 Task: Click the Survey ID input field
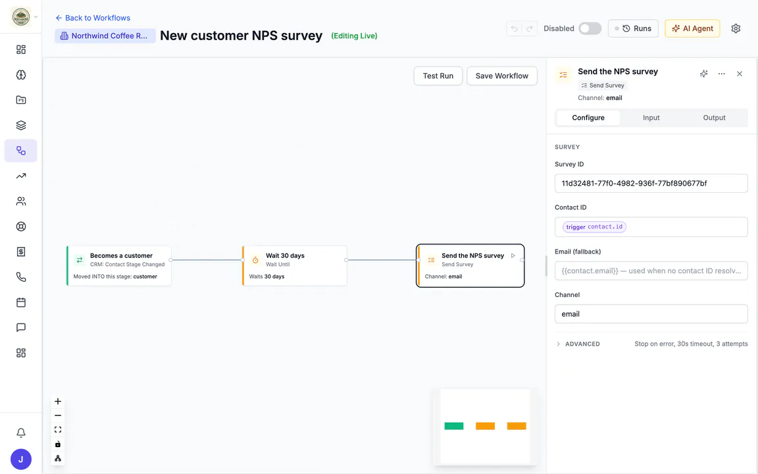(x=651, y=183)
